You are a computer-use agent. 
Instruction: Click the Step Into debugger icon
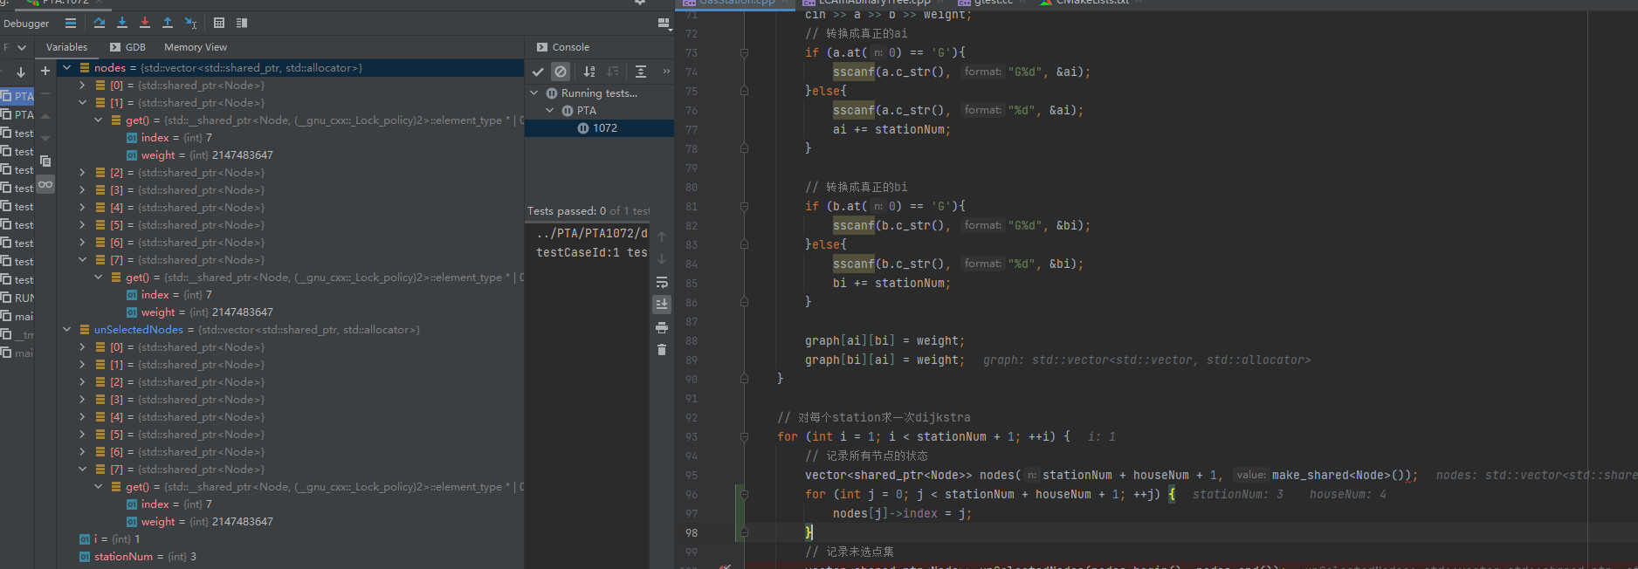coord(122,23)
